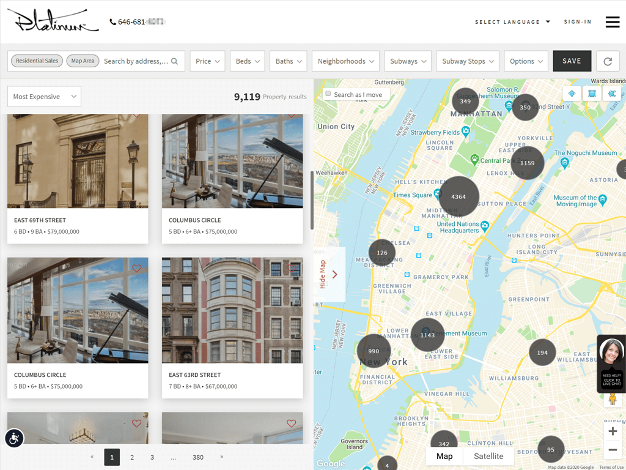The image size is (626, 470).
Task: Click the phone icon beside the number
Action: 112,22
